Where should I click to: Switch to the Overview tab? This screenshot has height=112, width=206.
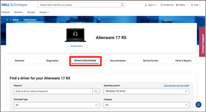(19, 61)
